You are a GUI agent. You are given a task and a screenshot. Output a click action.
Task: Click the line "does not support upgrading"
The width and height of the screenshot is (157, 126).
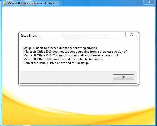click(75, 52)
